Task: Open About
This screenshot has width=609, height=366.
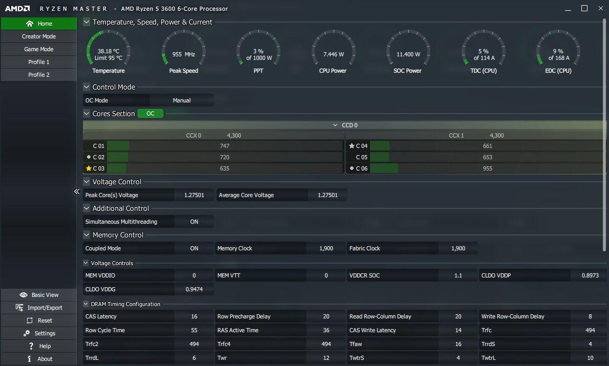Action: coord(39,359)
